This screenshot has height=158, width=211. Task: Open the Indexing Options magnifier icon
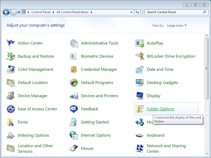click(x=11, y=135)
